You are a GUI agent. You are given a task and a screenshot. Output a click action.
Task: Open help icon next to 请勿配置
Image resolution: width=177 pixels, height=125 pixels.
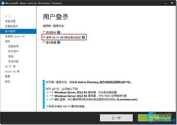59,42
